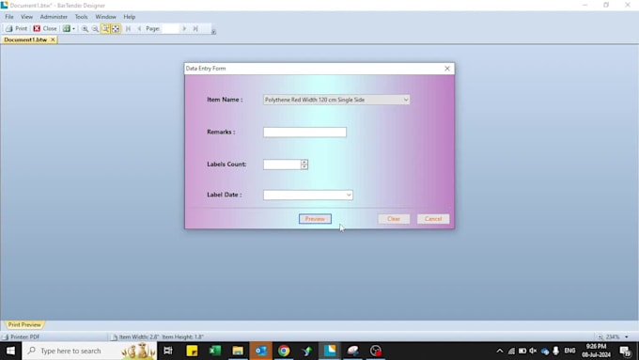Click the Preview button
Image resolution: width=639 pixels, height=360 pixels.
(x=315, y=219)
